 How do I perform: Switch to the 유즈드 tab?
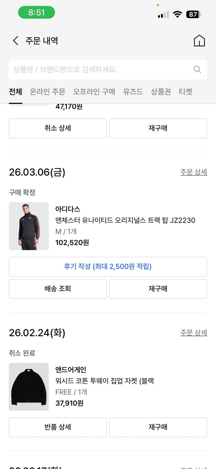(133, 92)
